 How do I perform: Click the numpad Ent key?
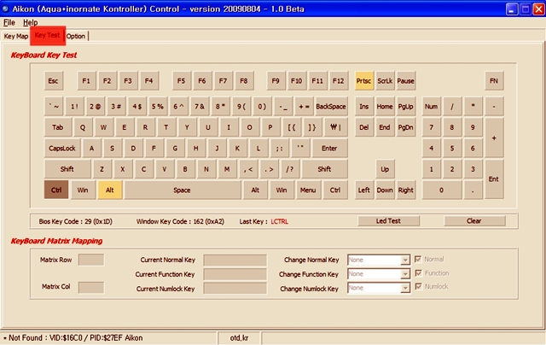coord(494,179)
